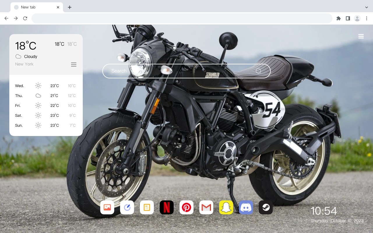Open the photo gallery shortcut icon
This screenshot has height=233, width=373.
tap(107, 207)
